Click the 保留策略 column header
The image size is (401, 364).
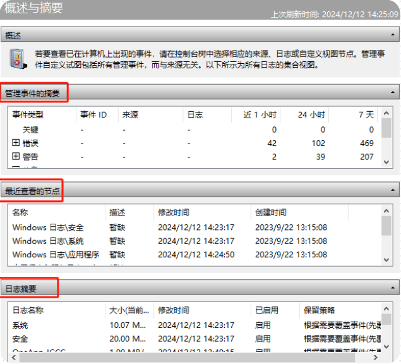click(x=320, y=310)
